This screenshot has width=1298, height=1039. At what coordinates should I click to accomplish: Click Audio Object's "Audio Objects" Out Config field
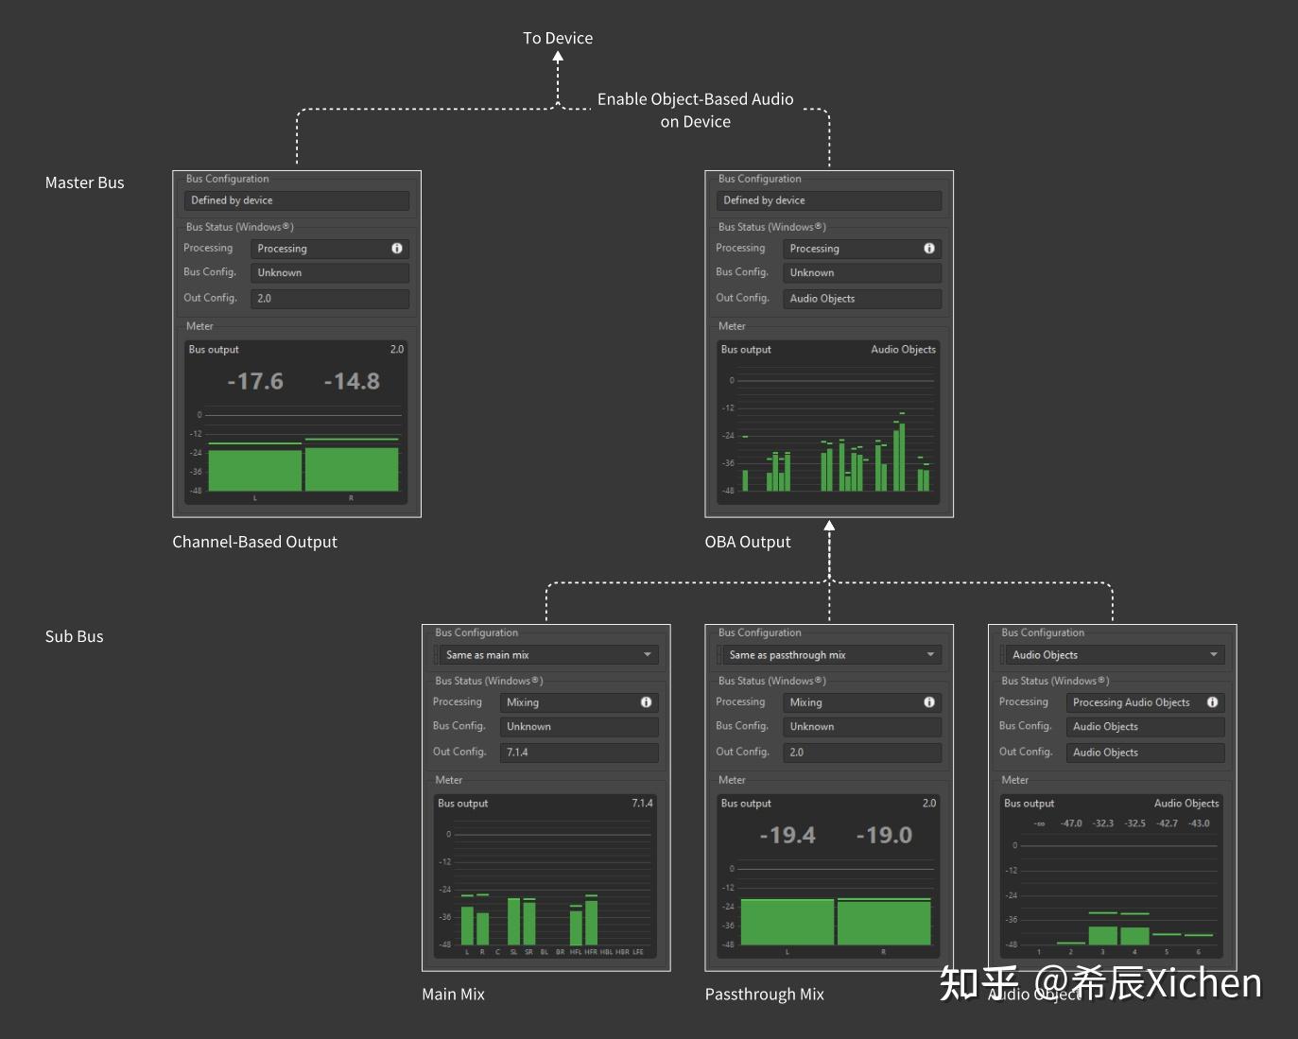point(1145,752)
